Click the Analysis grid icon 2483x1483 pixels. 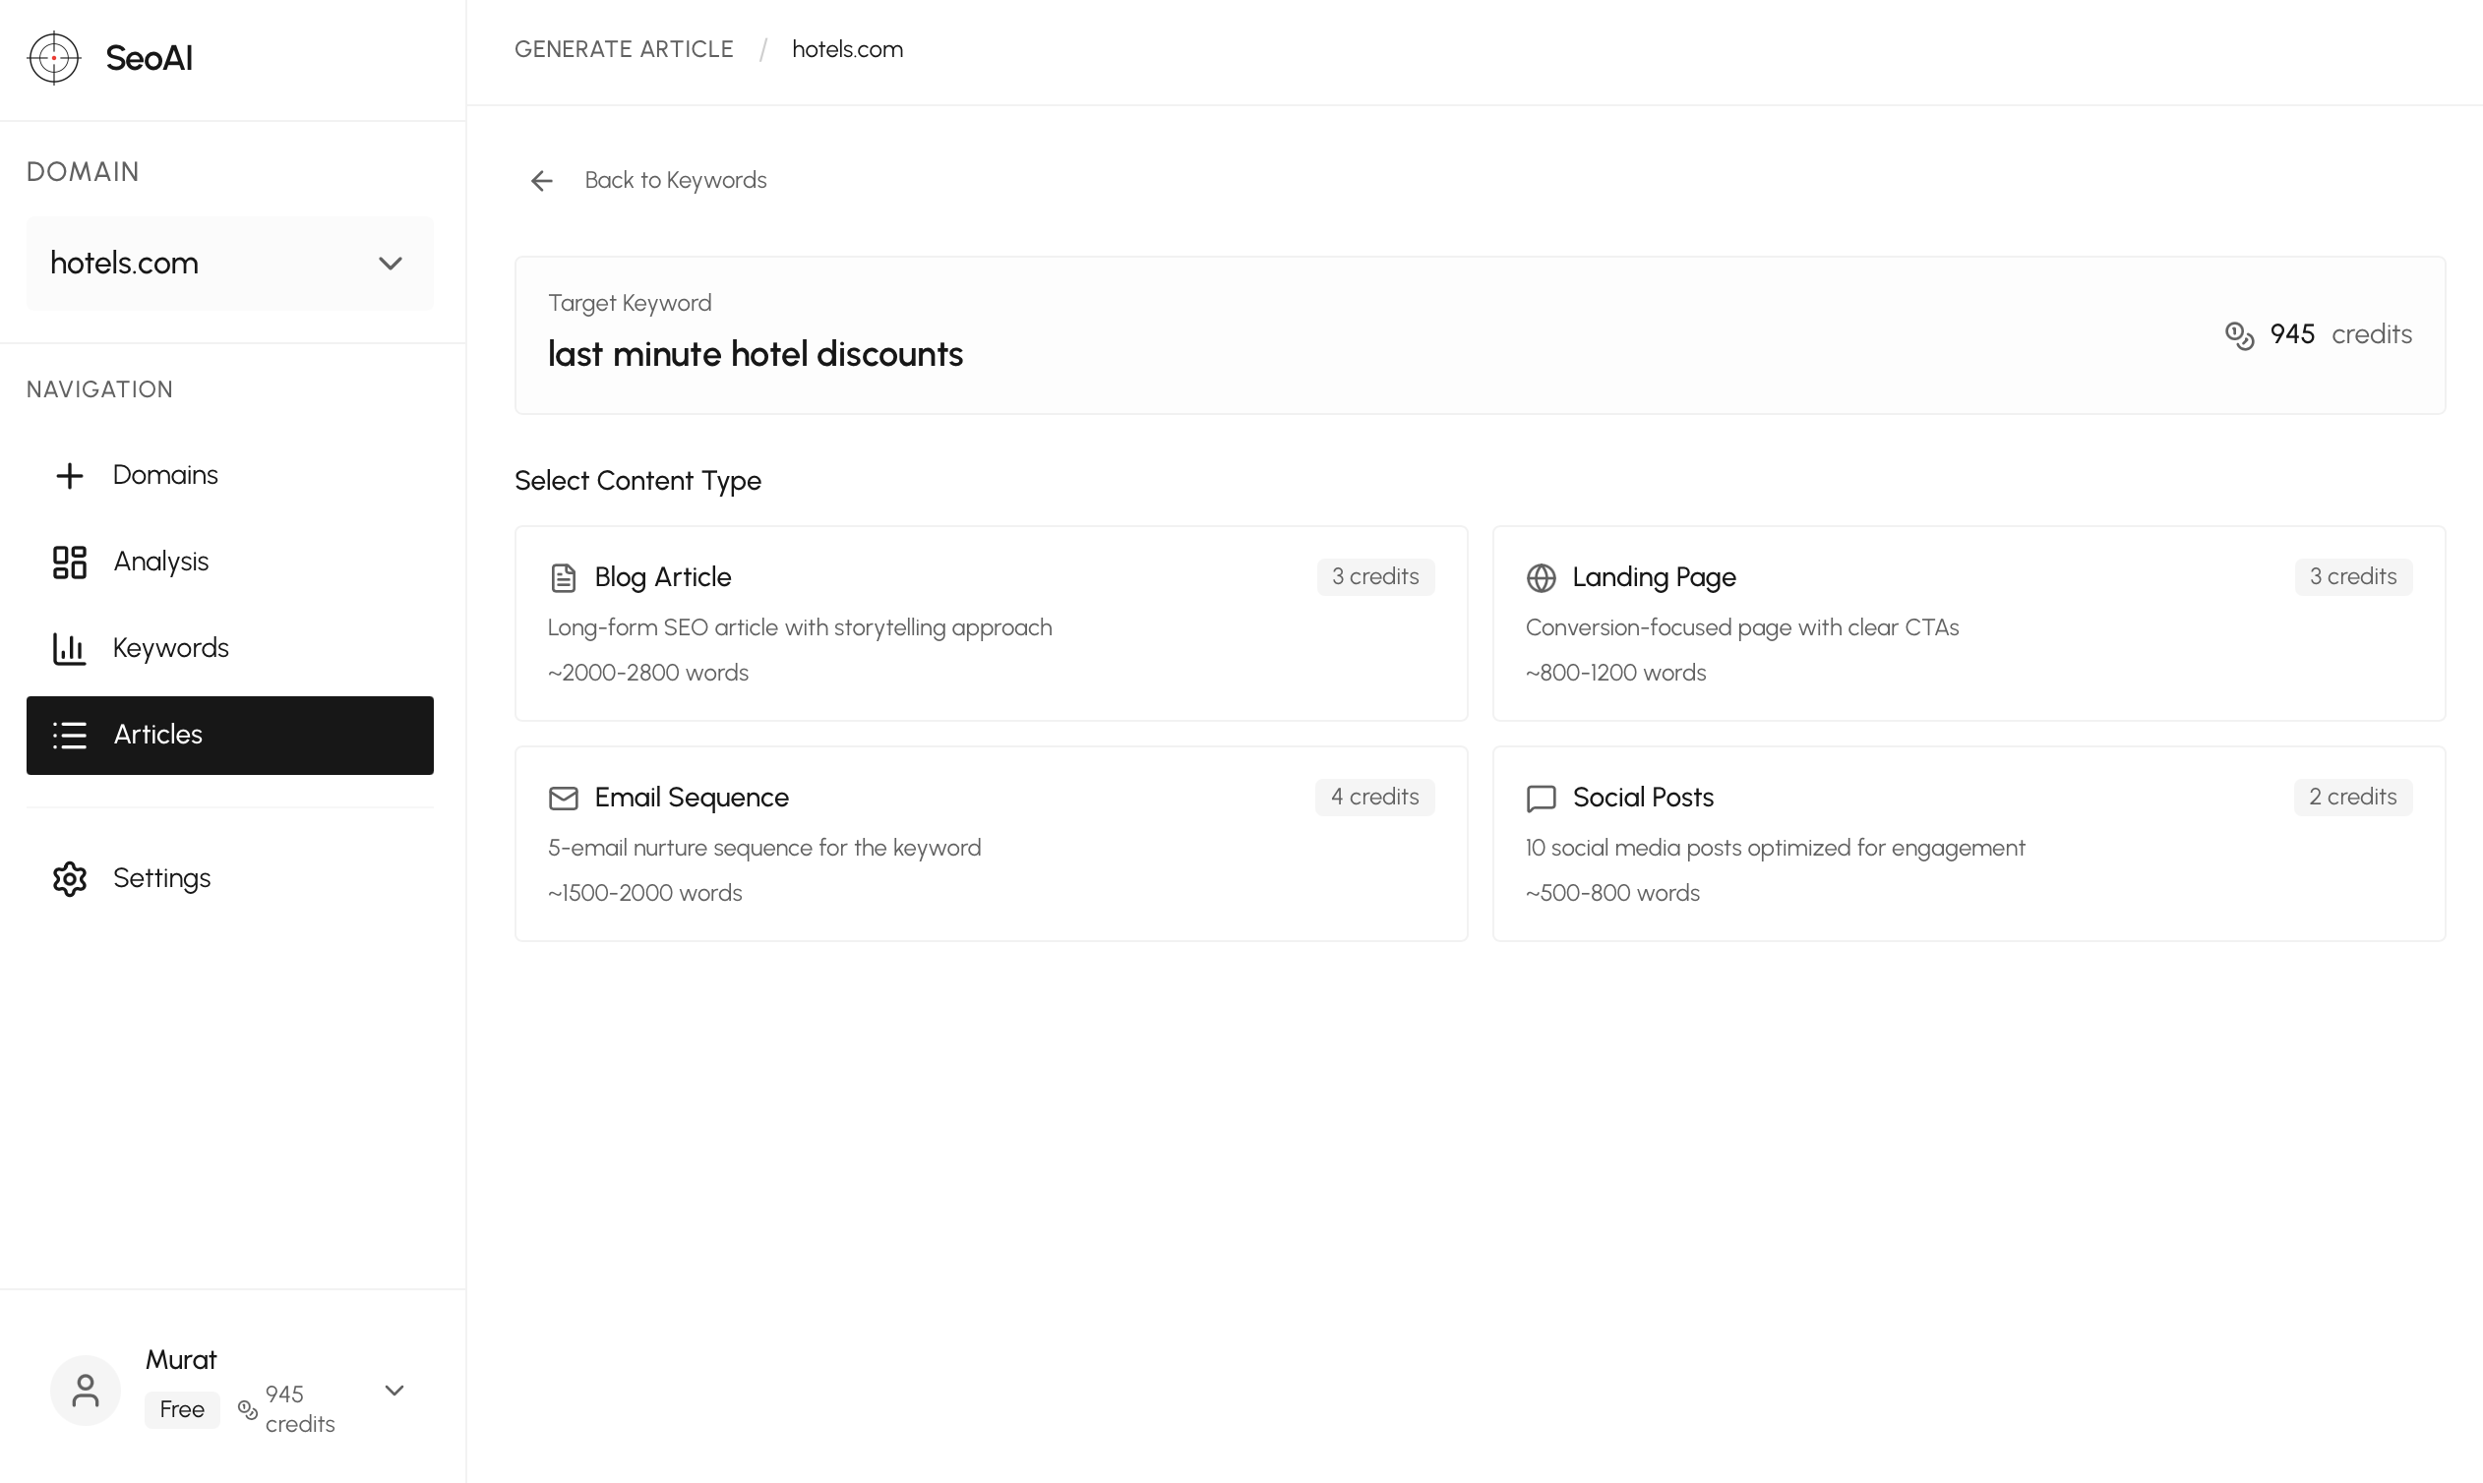69,562
